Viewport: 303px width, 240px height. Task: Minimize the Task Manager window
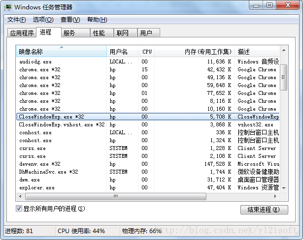coord(256,5)
